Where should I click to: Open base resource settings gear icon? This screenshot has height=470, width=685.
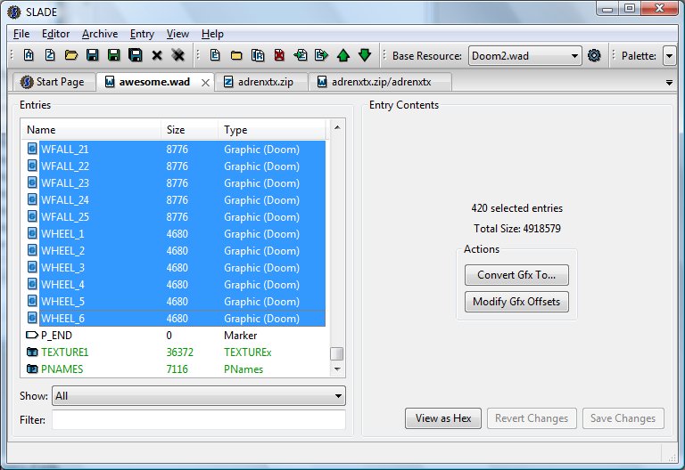coord(594,55)
